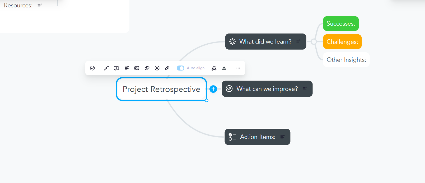Screen dimensions: 425x183
Task: Toggle the Auto align switch
Action: [180, 68]
